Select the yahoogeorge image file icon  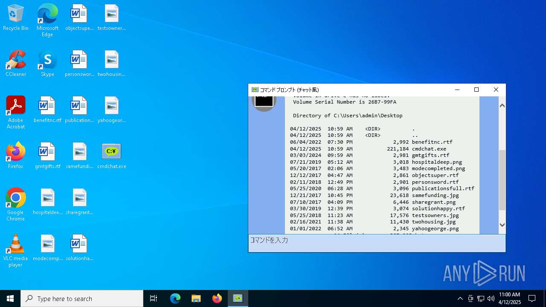111,110
